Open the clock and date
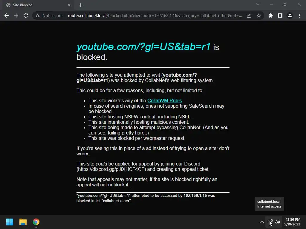This screenshot has height=229, width=306. coord(292,222)
